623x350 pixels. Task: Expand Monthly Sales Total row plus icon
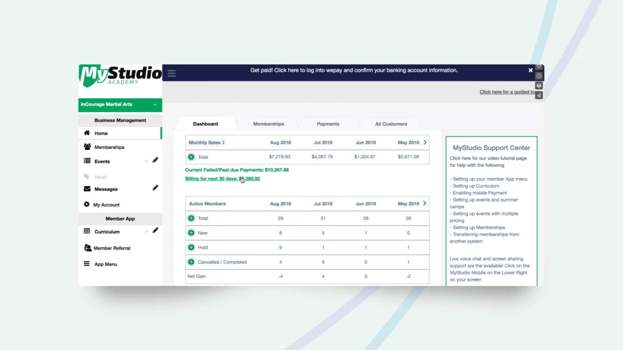[191, 157]
